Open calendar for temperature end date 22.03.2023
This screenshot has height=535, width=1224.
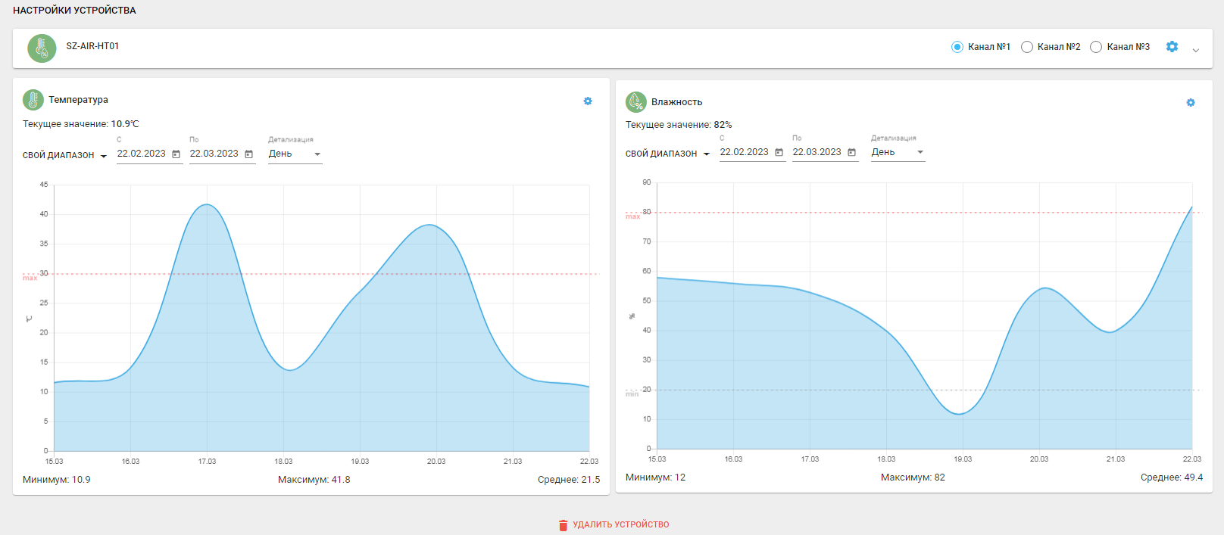click(248, 154)
